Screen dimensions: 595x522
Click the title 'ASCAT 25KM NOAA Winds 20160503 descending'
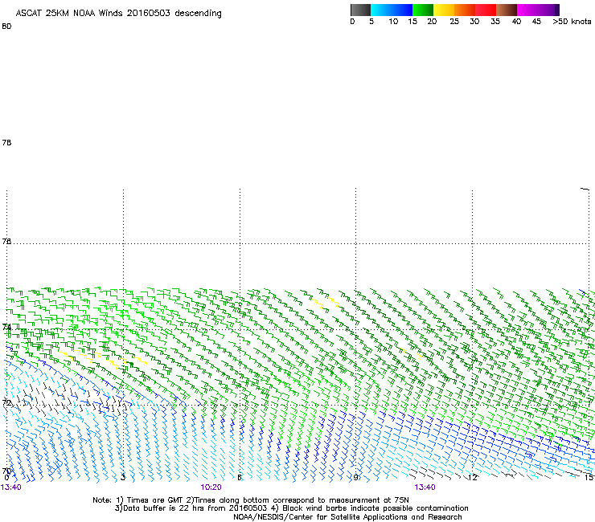point(118,14)
